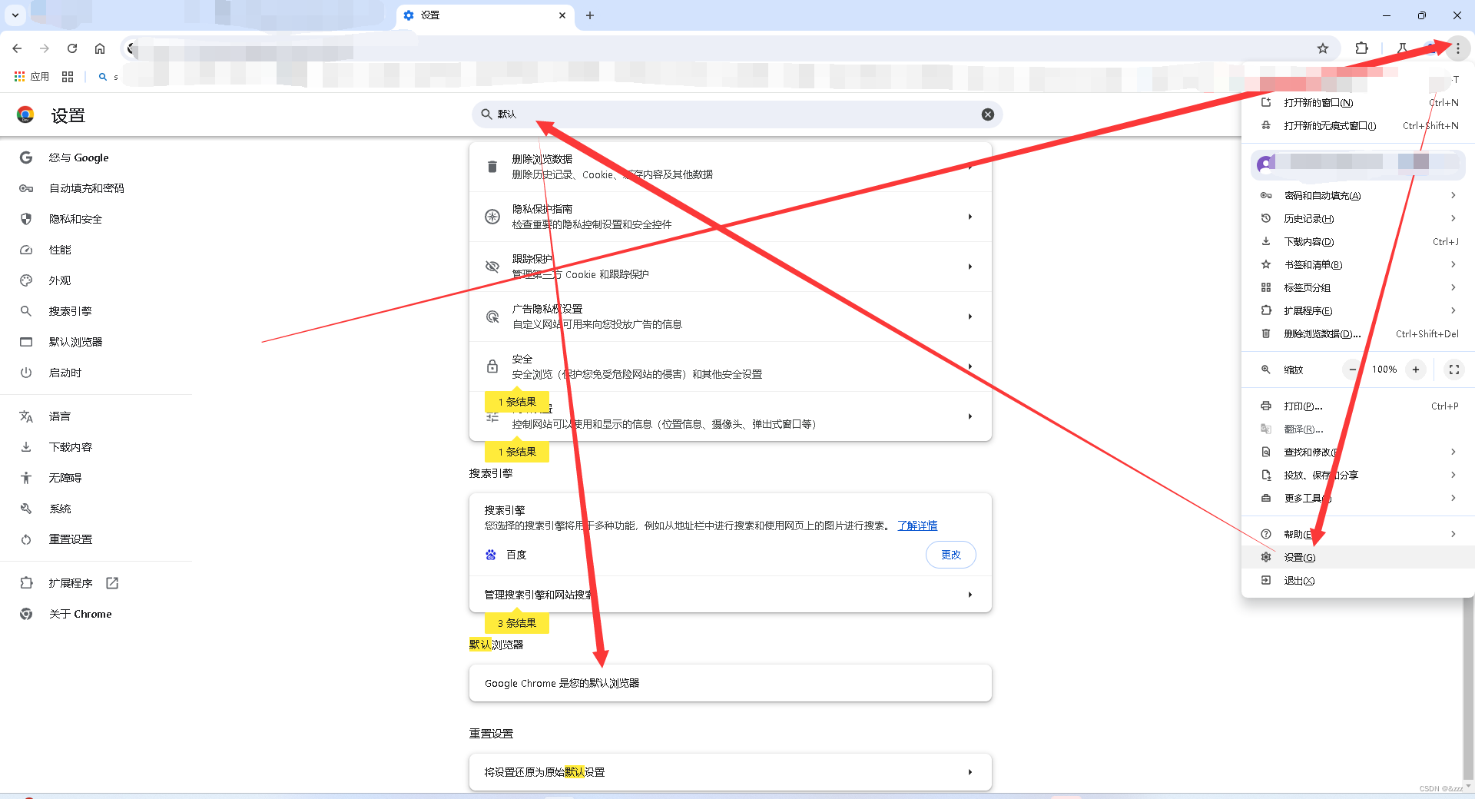1475x799 pixels.
Task: Open the tab search dropdown arrow
Action: click(15, 15)
